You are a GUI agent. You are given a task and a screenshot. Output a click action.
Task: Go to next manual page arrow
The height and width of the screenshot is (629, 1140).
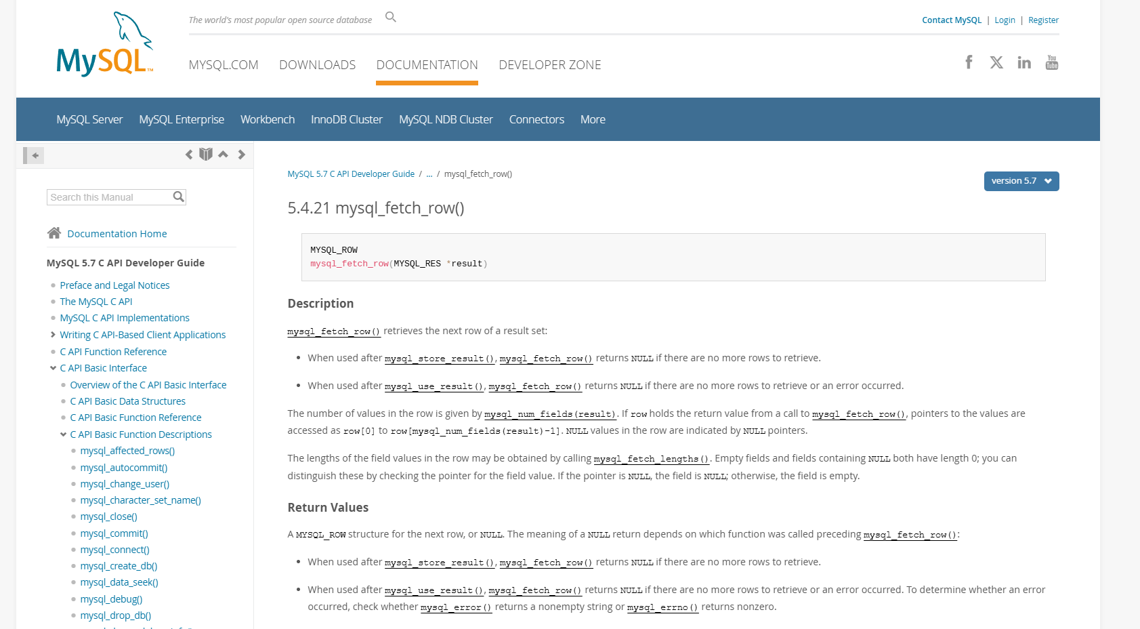click(241, 155)
